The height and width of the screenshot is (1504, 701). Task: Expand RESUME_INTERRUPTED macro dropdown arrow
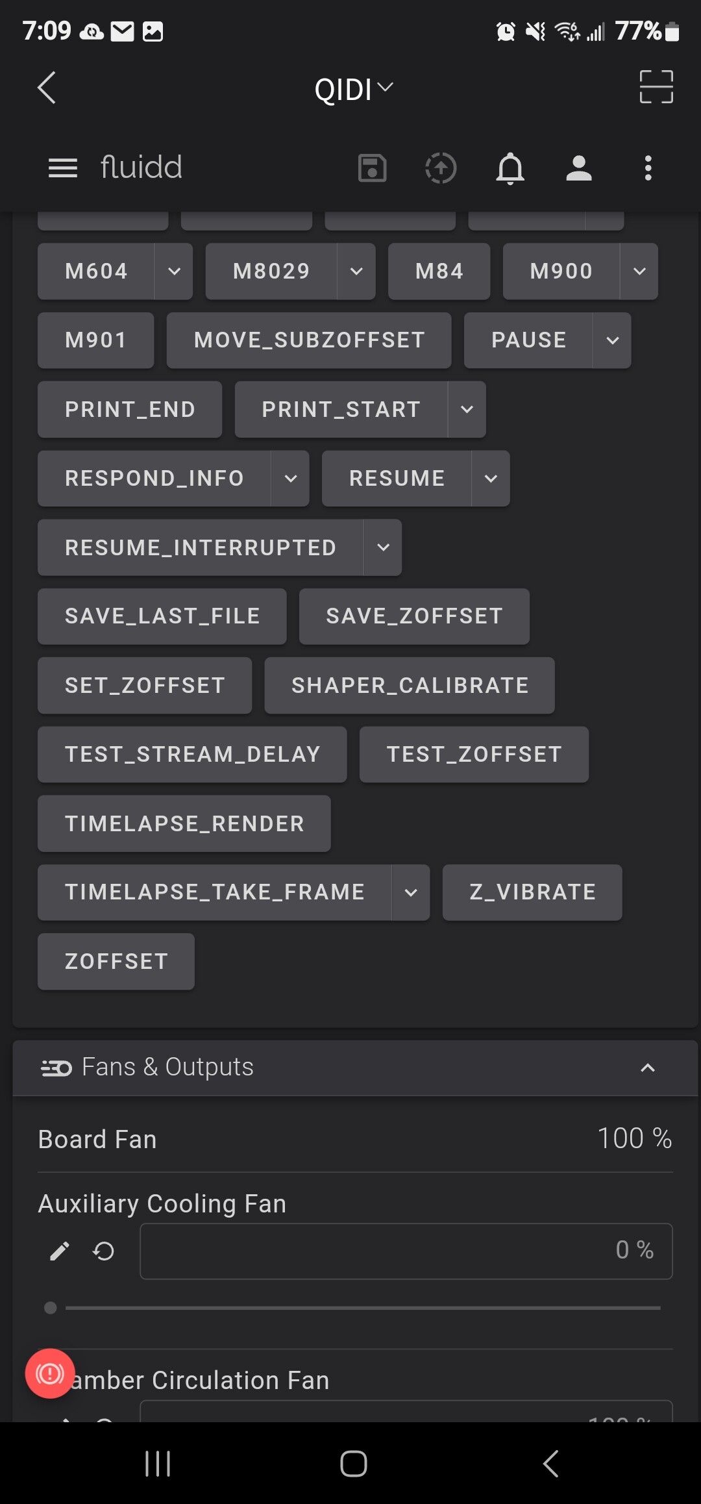[383, 547]
